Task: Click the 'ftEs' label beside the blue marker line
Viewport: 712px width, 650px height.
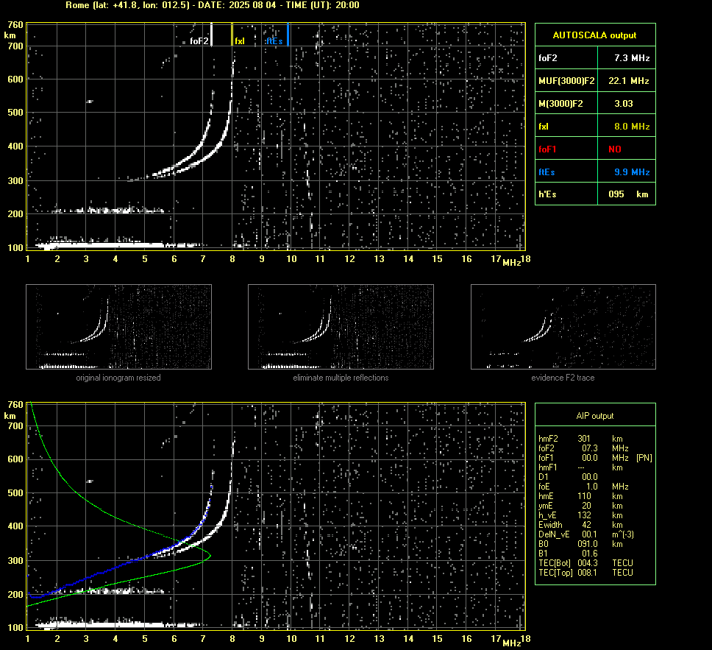Action: pyautogui.click(x=274, y=41)
